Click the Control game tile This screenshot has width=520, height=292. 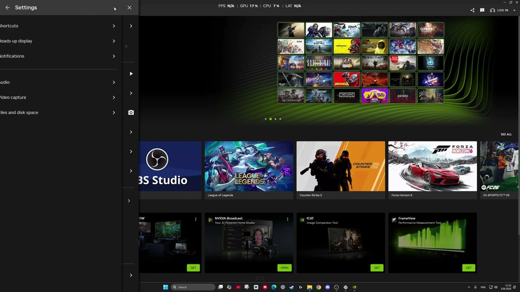click(x=431, y=30)
